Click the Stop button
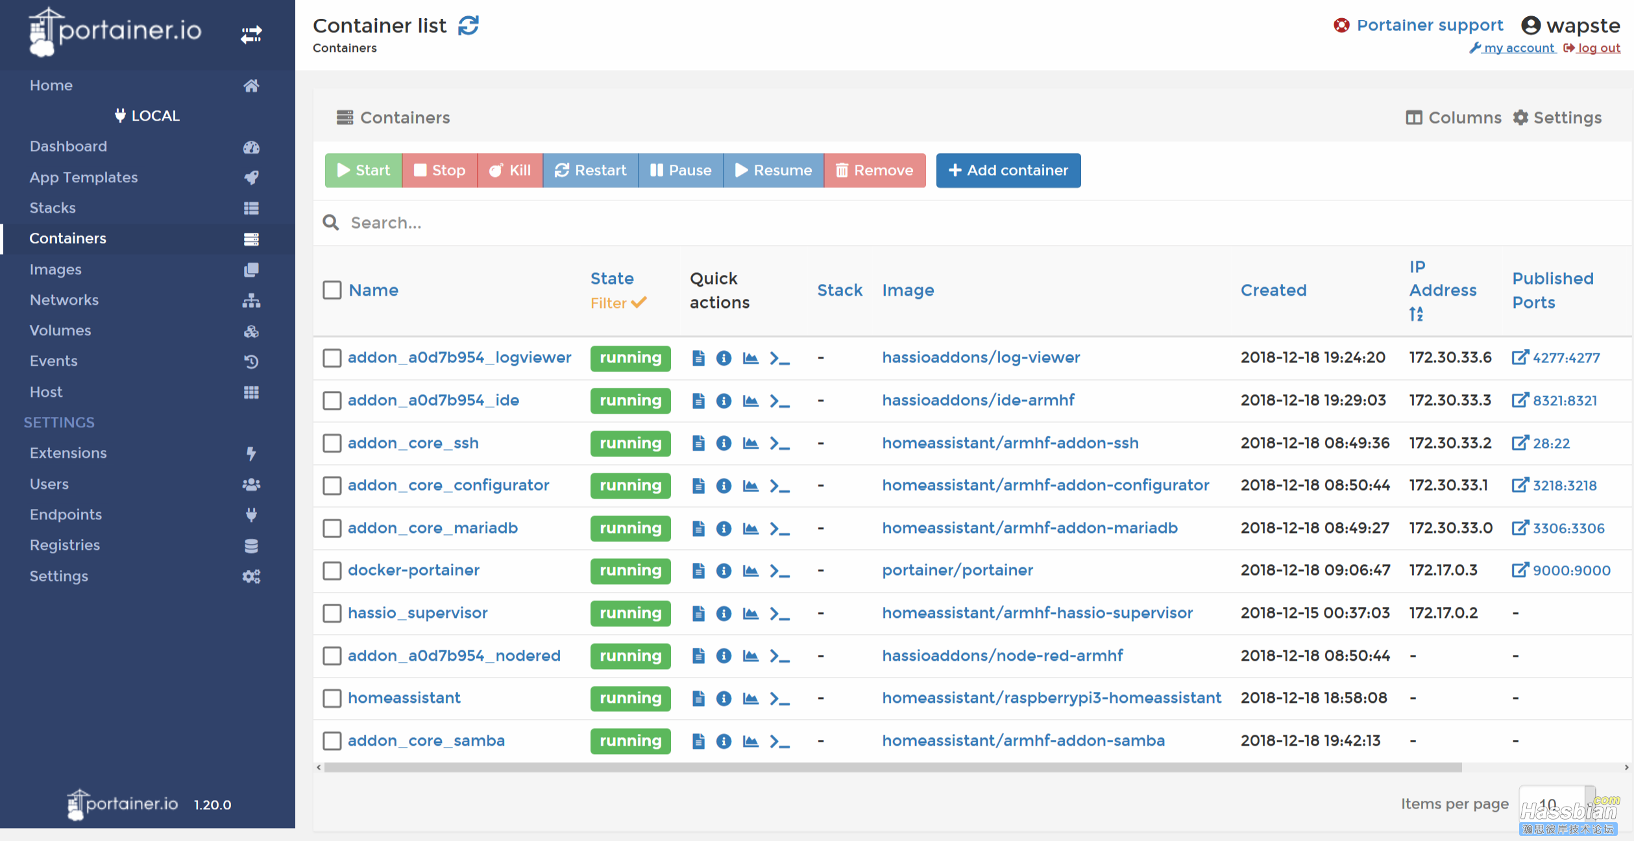This screenshot has width=1634, height=841. [440, 171]
